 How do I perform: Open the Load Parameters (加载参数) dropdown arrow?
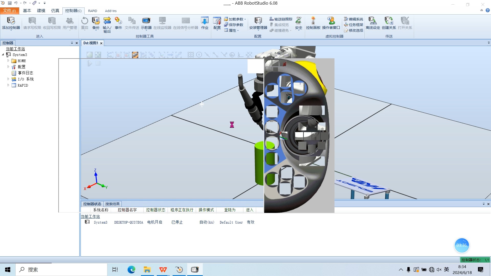[245, 19]
